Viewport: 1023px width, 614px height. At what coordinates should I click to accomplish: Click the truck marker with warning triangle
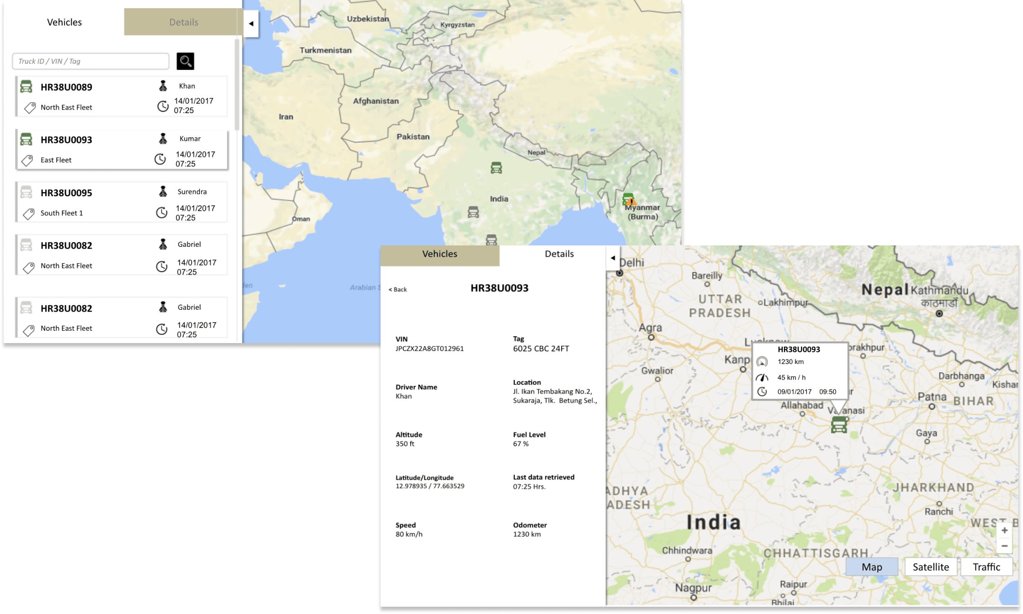(629, 199)
